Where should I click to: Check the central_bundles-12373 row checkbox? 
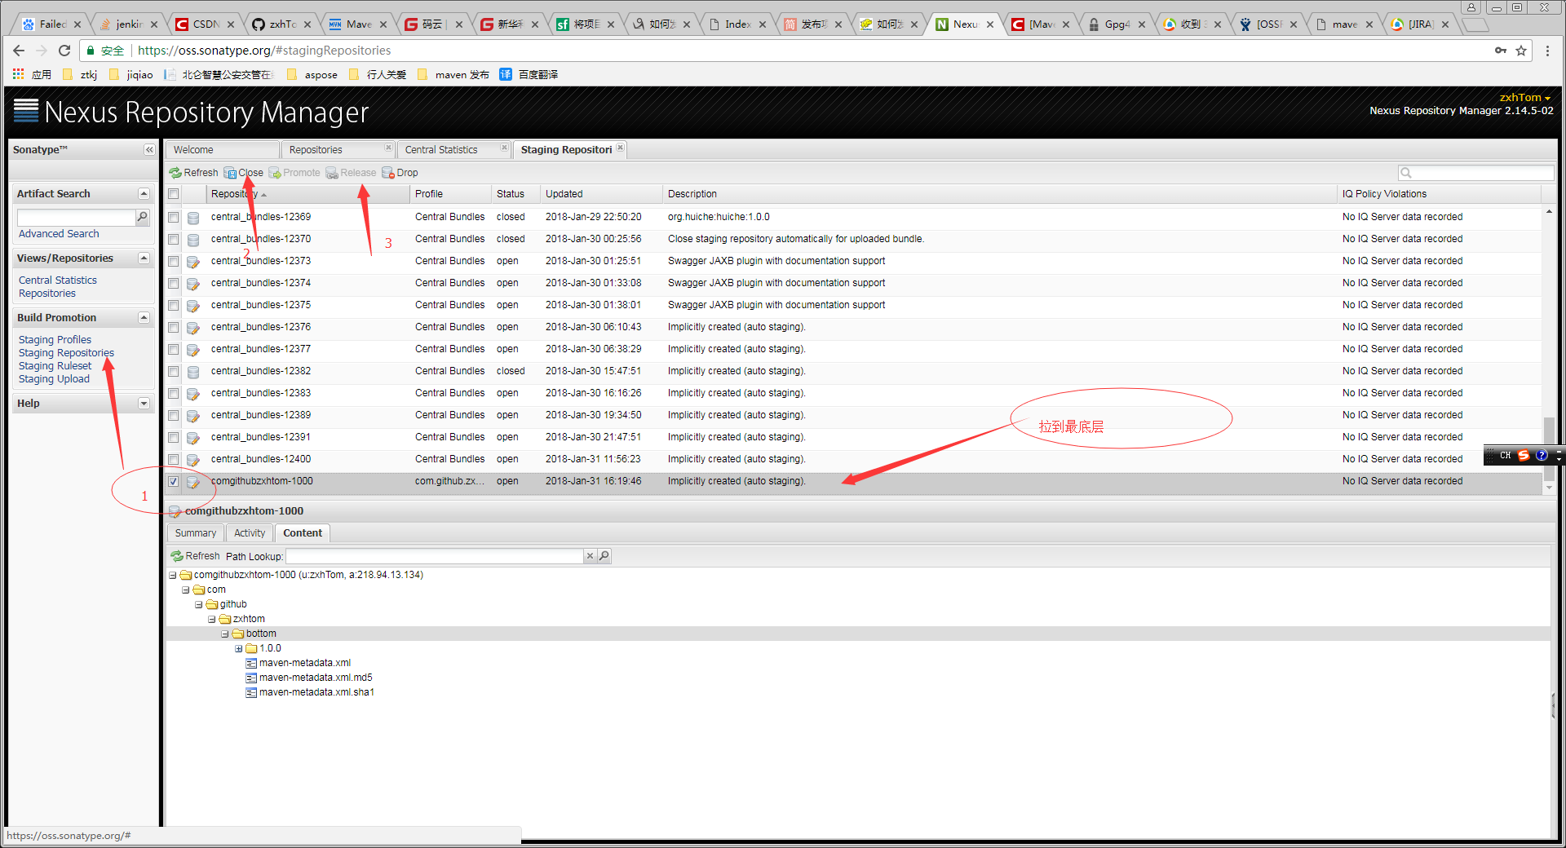(173, 262)
